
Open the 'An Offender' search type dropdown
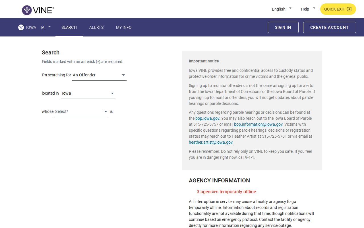(x=99, y=75)
